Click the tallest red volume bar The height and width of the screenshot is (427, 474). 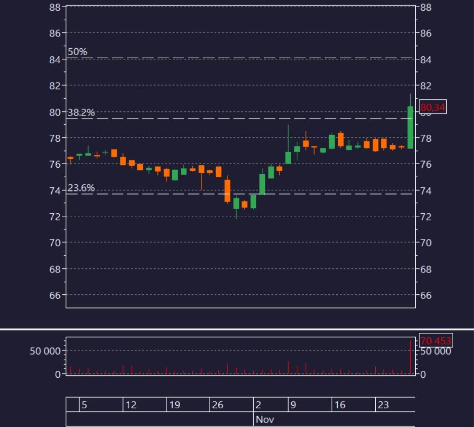pyautogui.click(x=410, y=357)
